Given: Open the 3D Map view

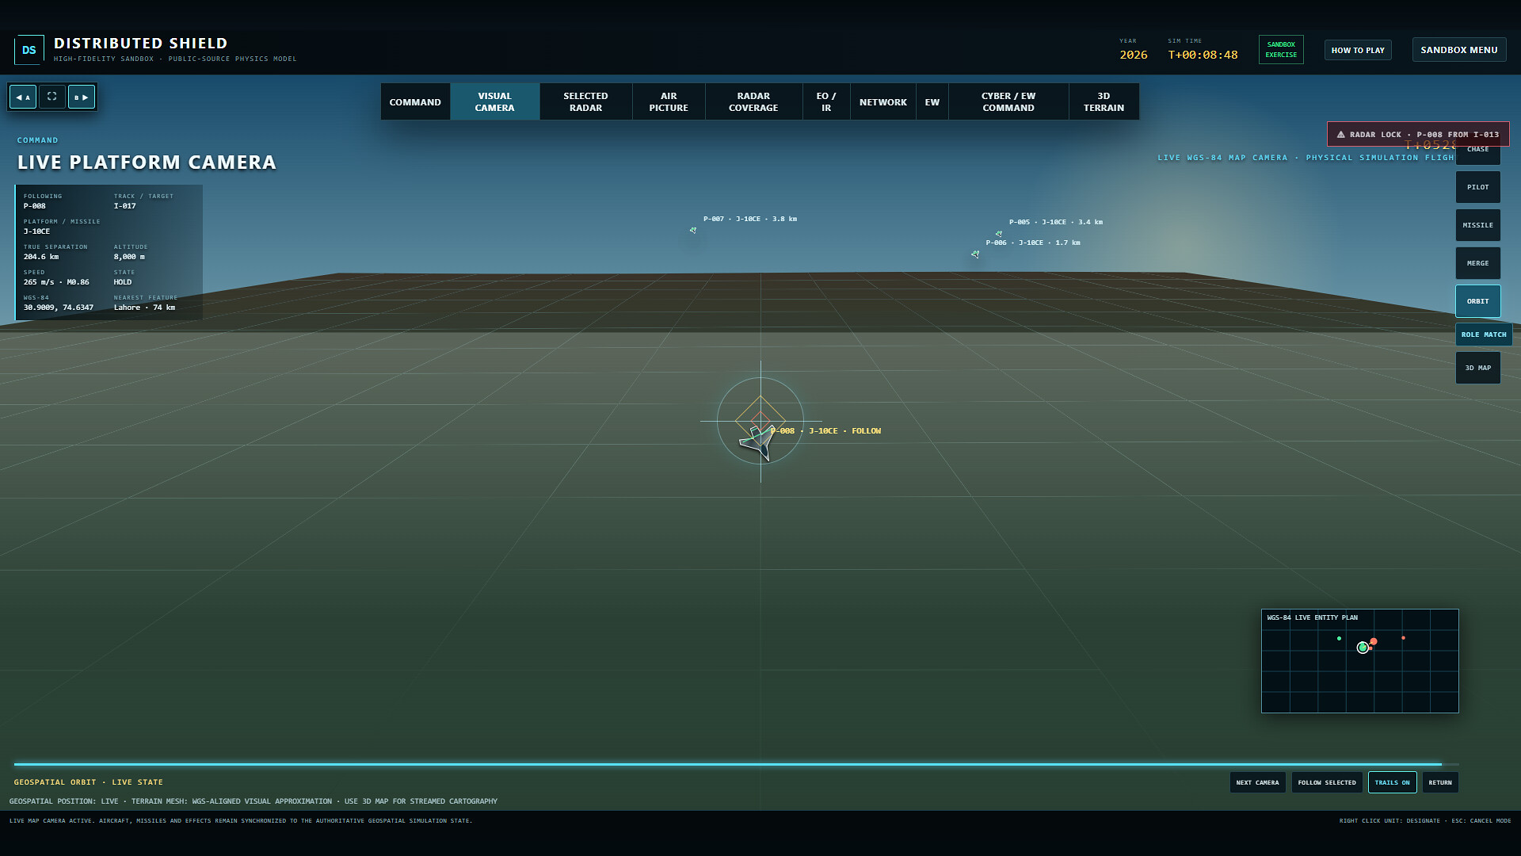Looking at the screenshot, I should point(1477,368).
